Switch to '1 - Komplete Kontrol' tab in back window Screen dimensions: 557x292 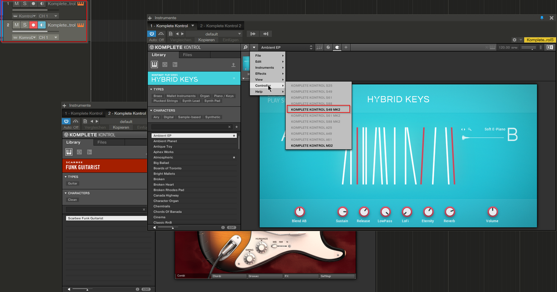coord(84,114)
